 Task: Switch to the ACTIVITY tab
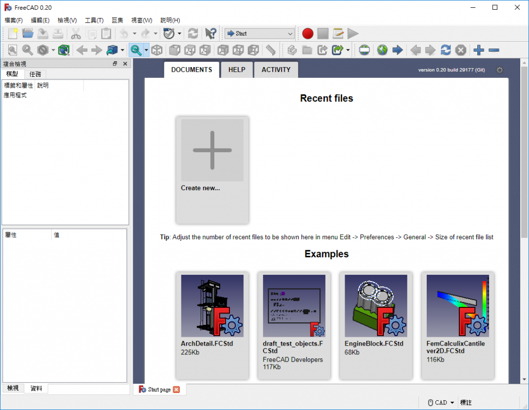276,70
